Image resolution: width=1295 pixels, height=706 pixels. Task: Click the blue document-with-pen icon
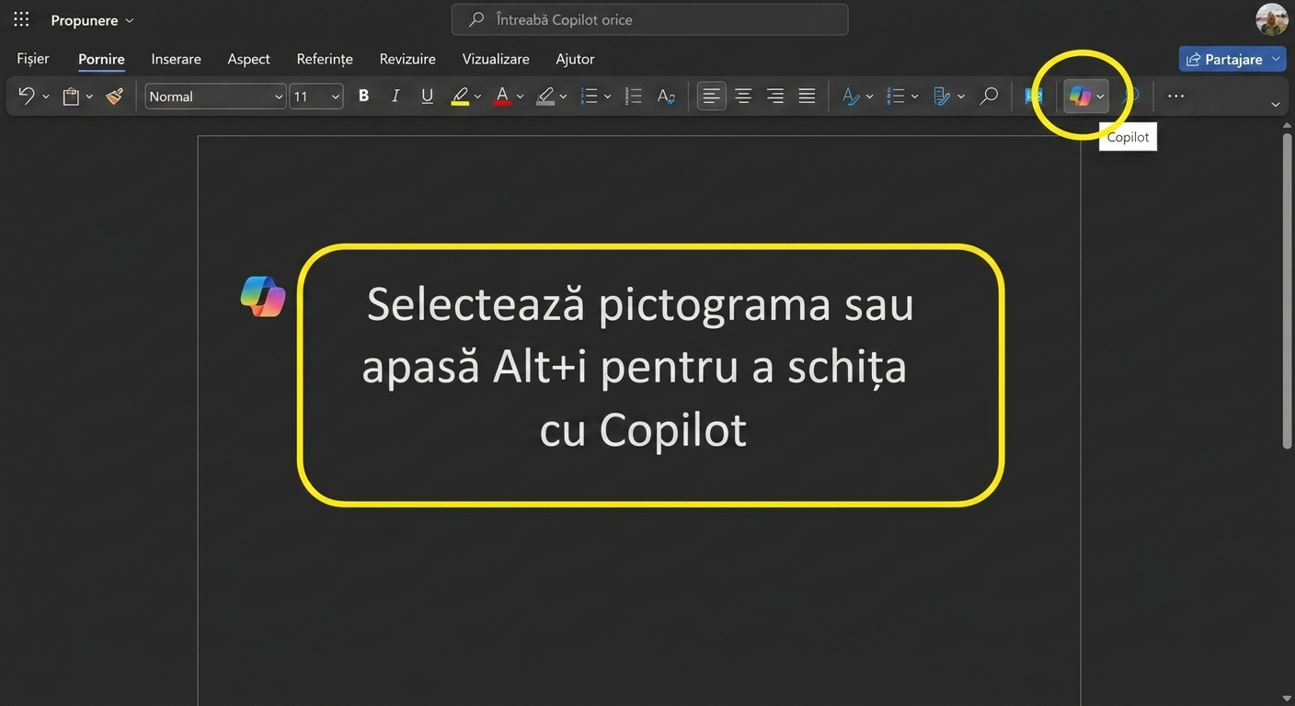(942, 96)
